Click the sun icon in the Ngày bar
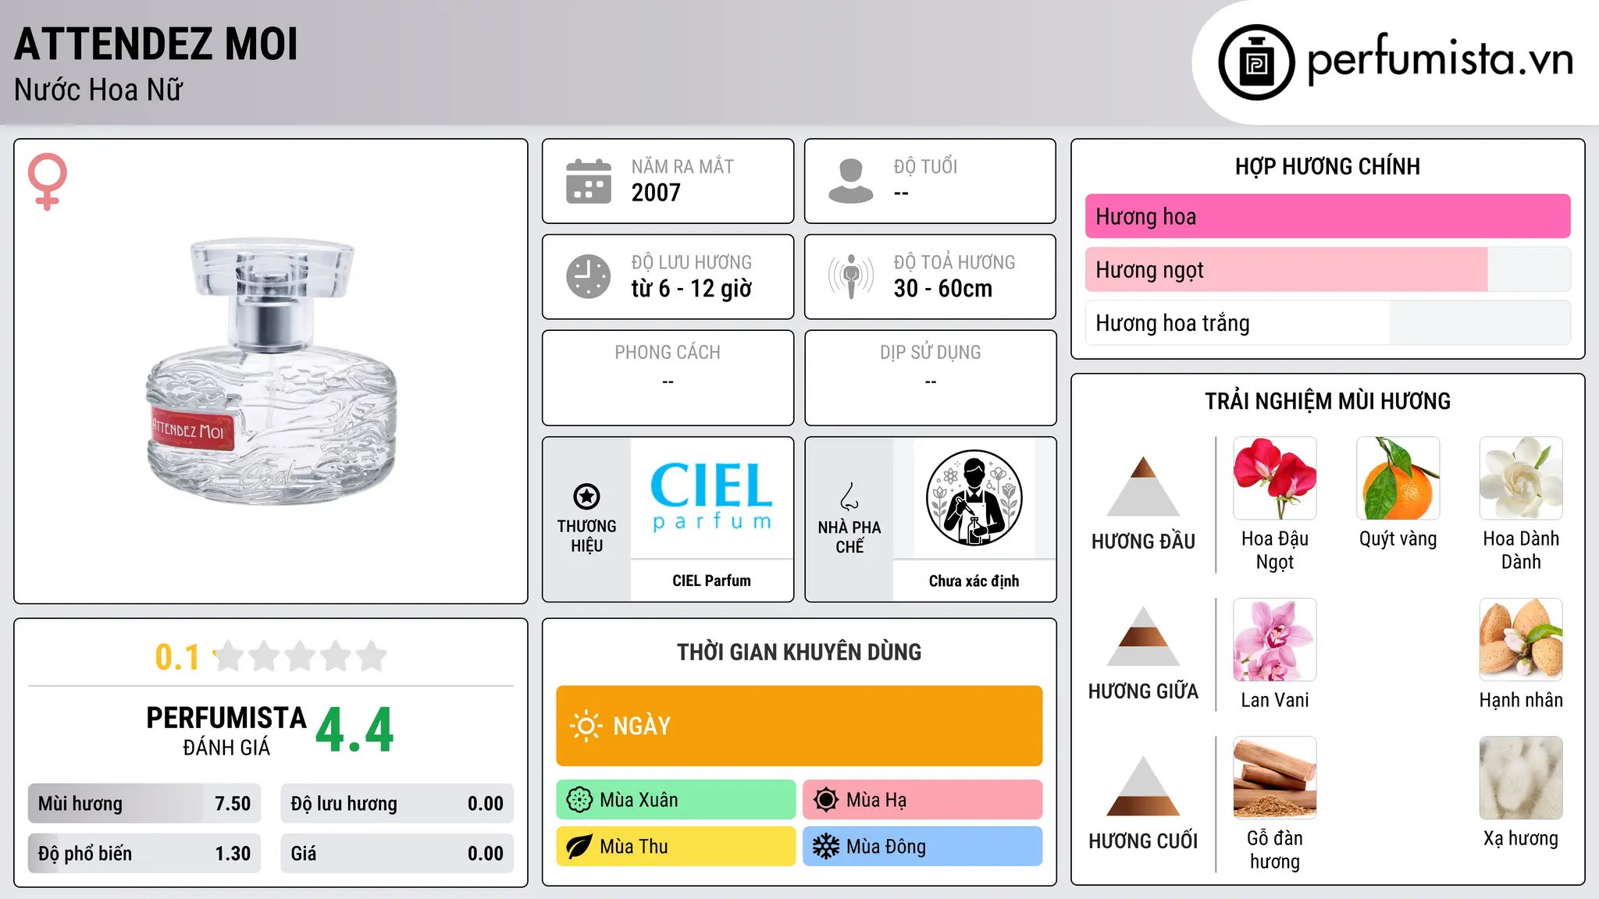This screenshot has width=1599, height=899. pos(586,726)
